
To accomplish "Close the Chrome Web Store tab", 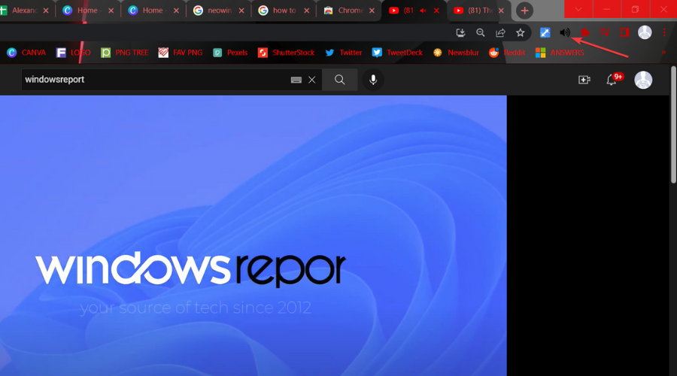I will click(372, 11).
